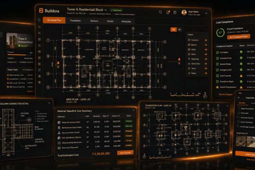Close the Column Connection Detail panel

point(49,103)
